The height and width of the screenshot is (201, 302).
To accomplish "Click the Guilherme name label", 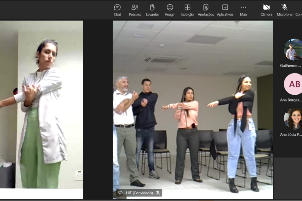I will click(x=290, y=65).
